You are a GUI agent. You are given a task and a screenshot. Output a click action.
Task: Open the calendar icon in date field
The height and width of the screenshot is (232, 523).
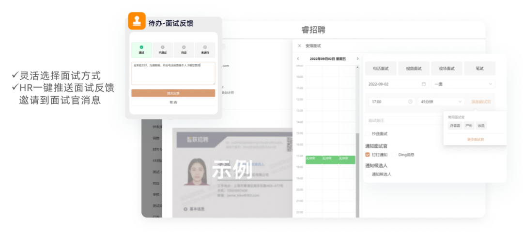pos(424,84)
